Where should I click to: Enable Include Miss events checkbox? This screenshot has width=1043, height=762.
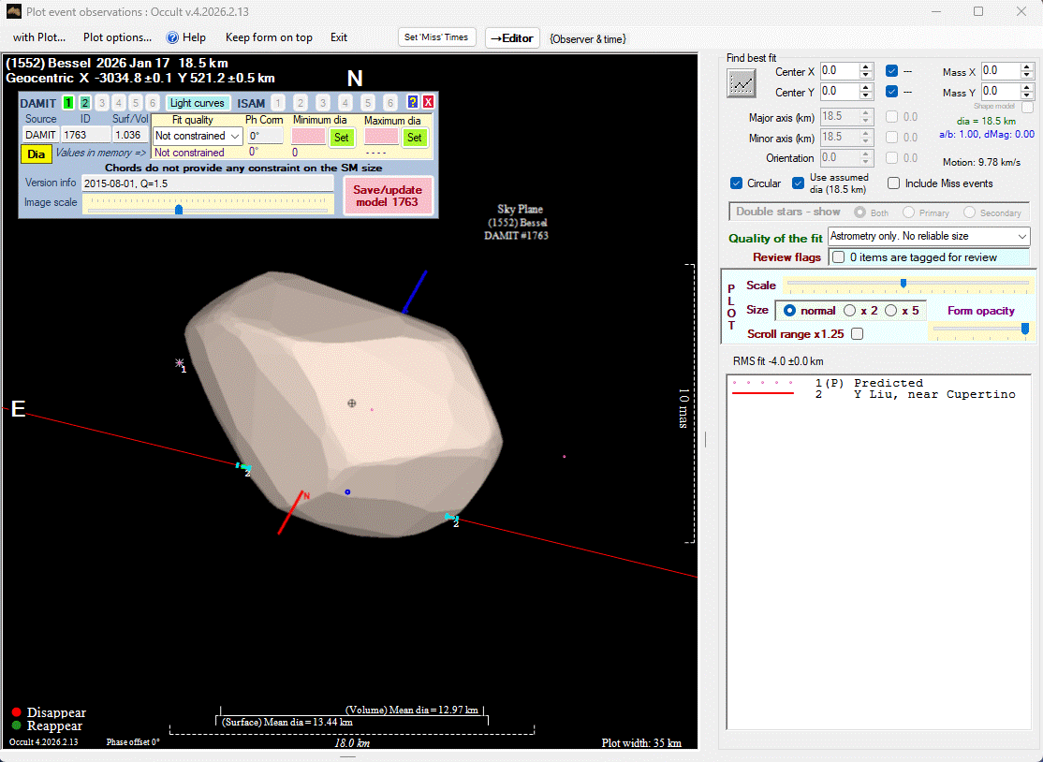pyautogui.click(x=894, y=183)
